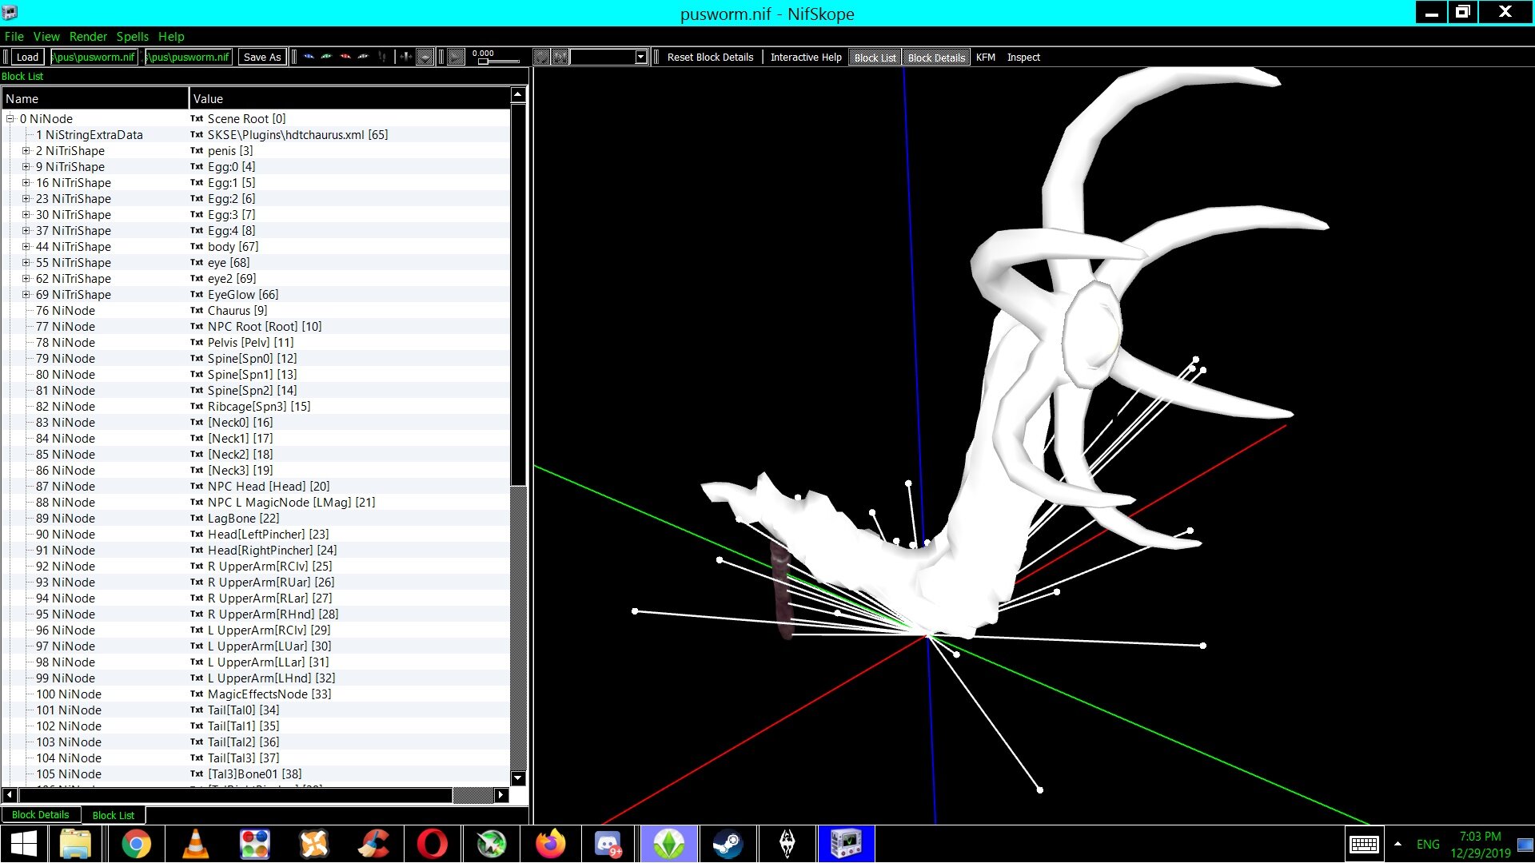Click Reset Block Details

[x=710, y=58]
